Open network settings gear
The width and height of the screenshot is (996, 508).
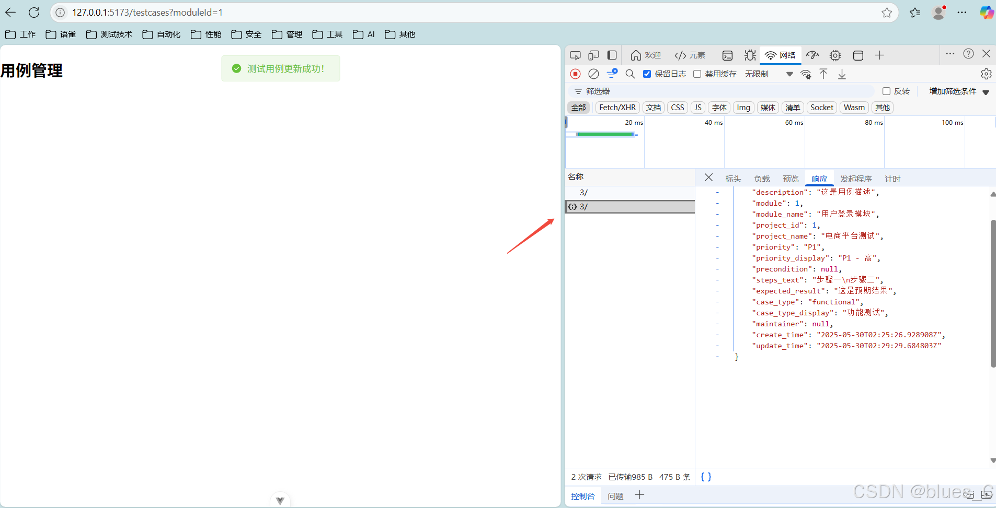[986, 74]
